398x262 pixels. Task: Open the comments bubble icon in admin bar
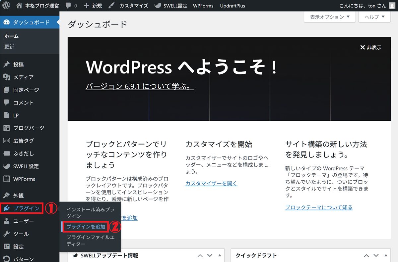click(x=68, y=6)
